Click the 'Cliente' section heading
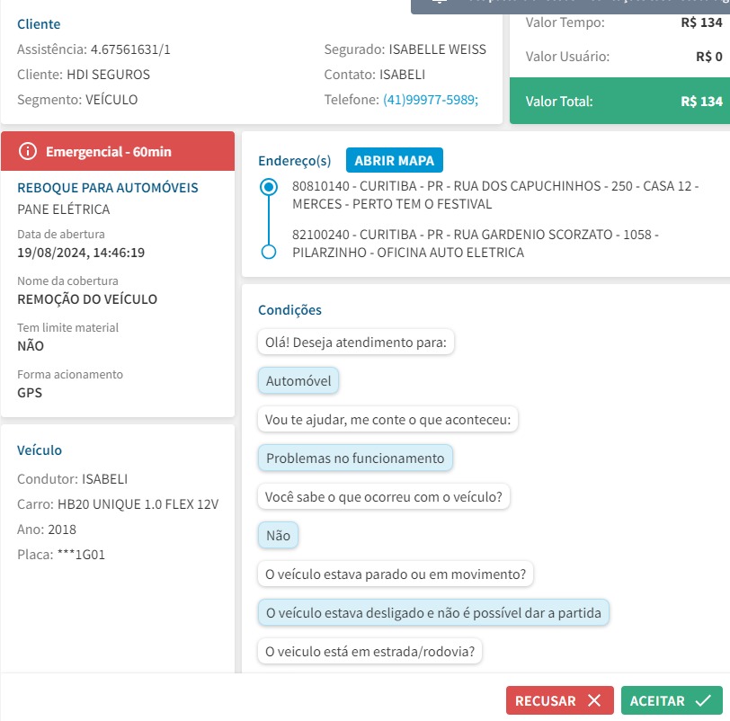 [39, 24]
